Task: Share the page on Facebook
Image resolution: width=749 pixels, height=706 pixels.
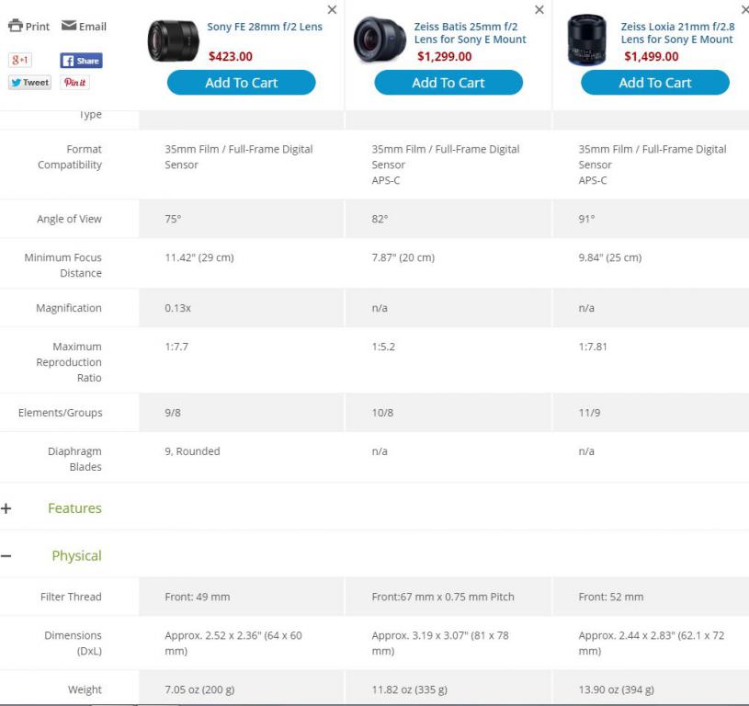Action: click(81, 61)
